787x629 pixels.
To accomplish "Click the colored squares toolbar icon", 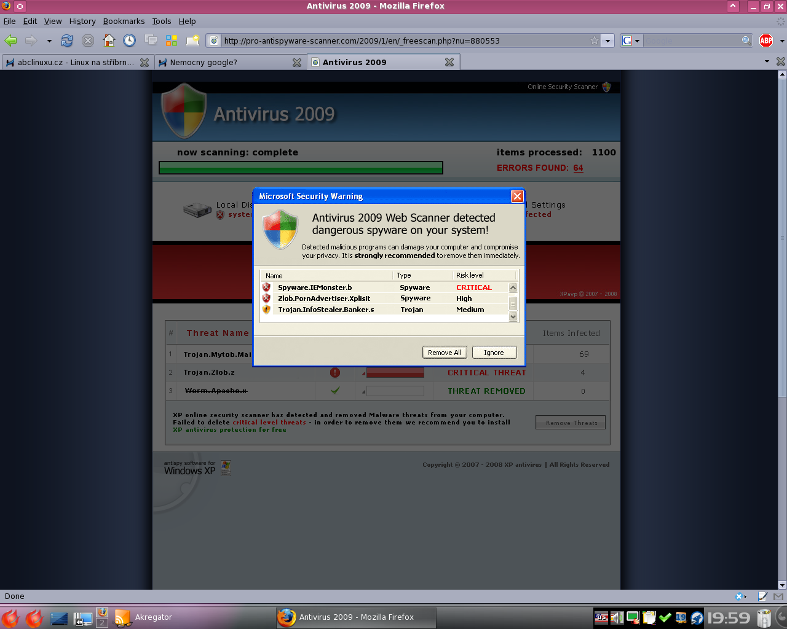I will pos(172,41).
